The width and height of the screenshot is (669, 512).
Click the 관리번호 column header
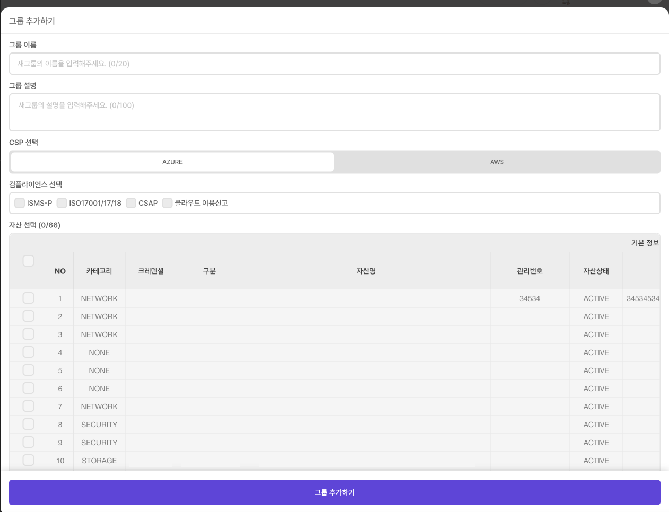(x=529, y=271)
